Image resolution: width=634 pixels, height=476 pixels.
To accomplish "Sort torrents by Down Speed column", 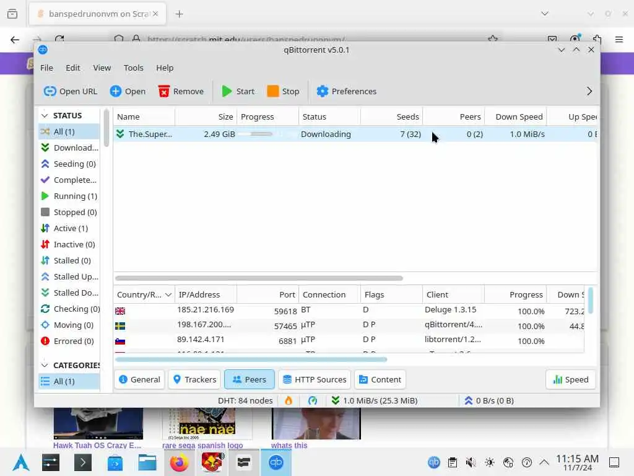I will coord(515,117).
